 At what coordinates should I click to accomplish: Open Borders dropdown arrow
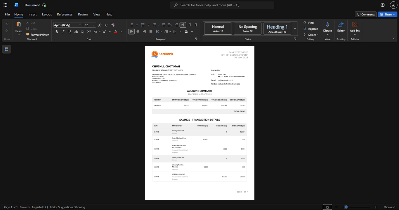point(180,32)
